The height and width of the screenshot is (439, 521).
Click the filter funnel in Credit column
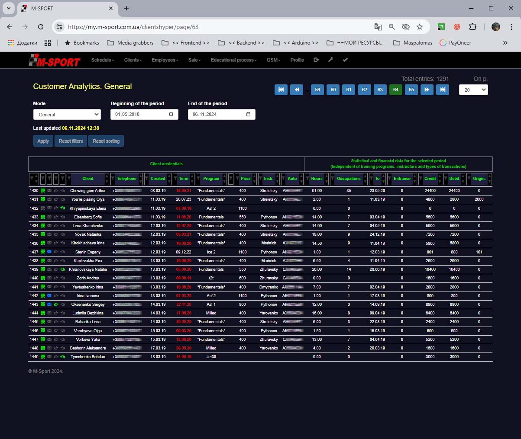pos(421,179)
